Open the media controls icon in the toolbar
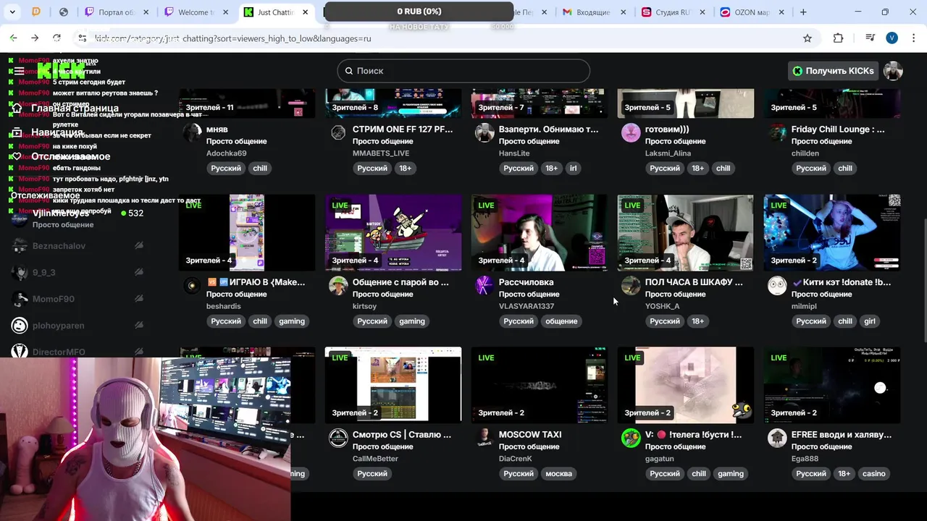 coord(871,38)
